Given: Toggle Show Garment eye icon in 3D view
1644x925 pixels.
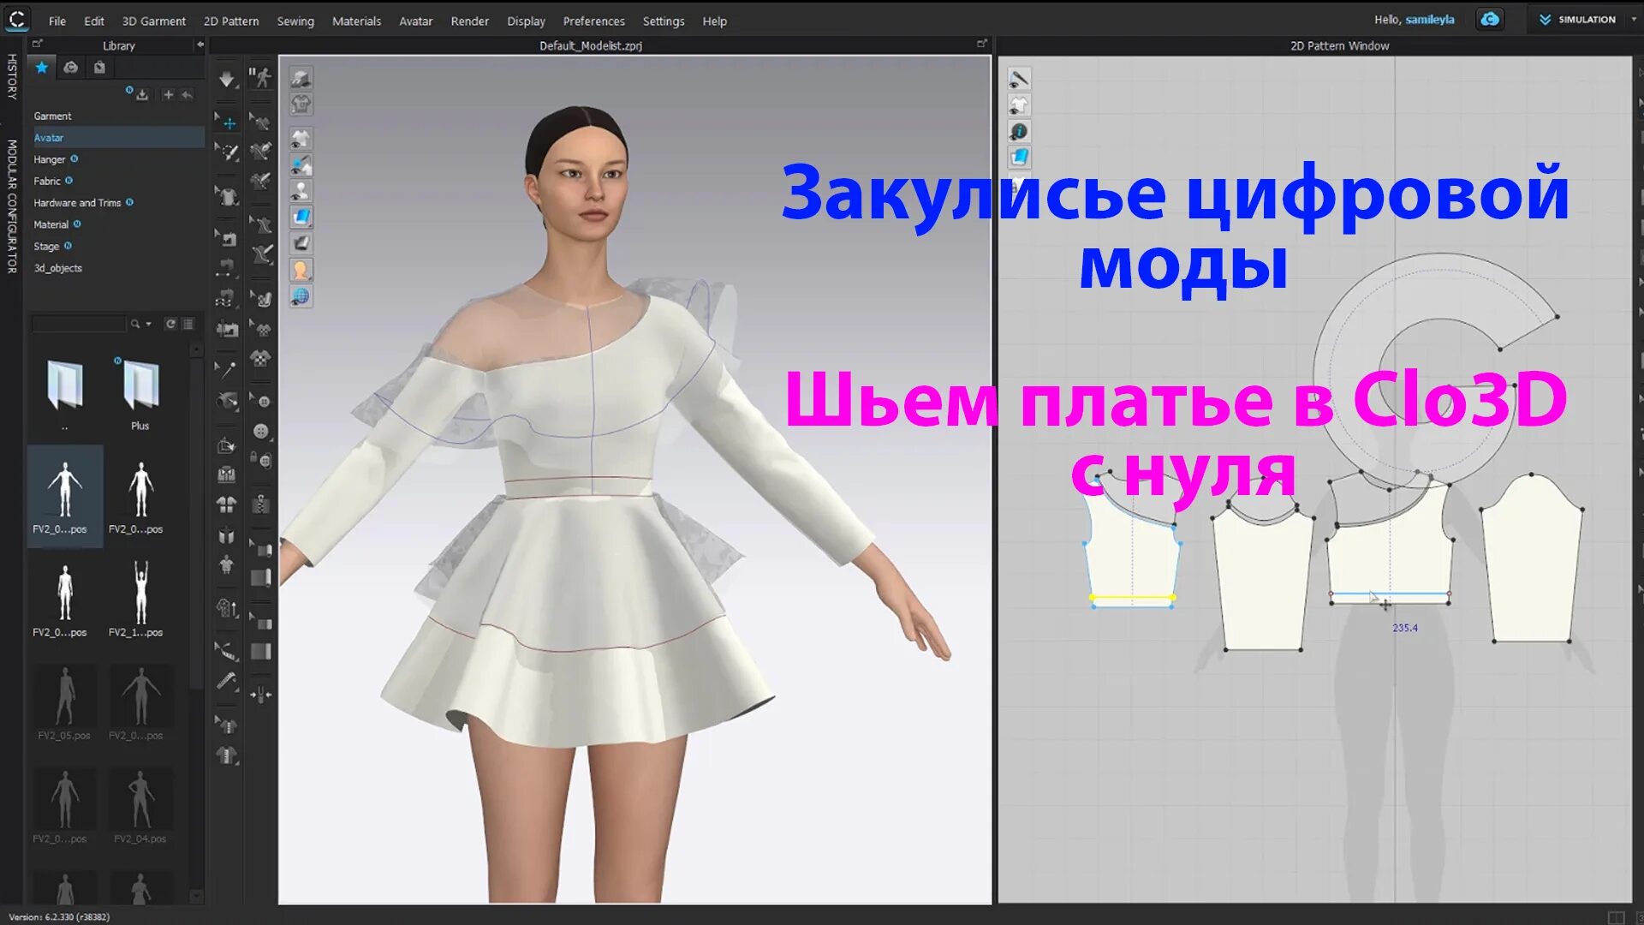Looking at the screenshot, I should pyautogui.click(x=301, y=139).
